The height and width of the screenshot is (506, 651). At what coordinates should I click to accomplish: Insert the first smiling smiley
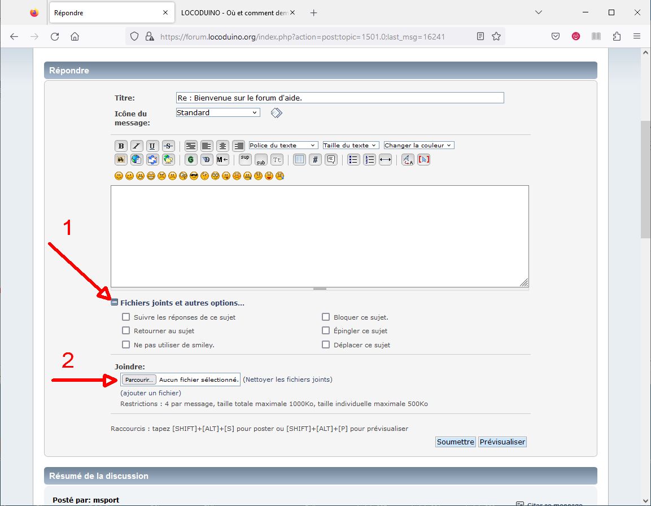(119, 176)
